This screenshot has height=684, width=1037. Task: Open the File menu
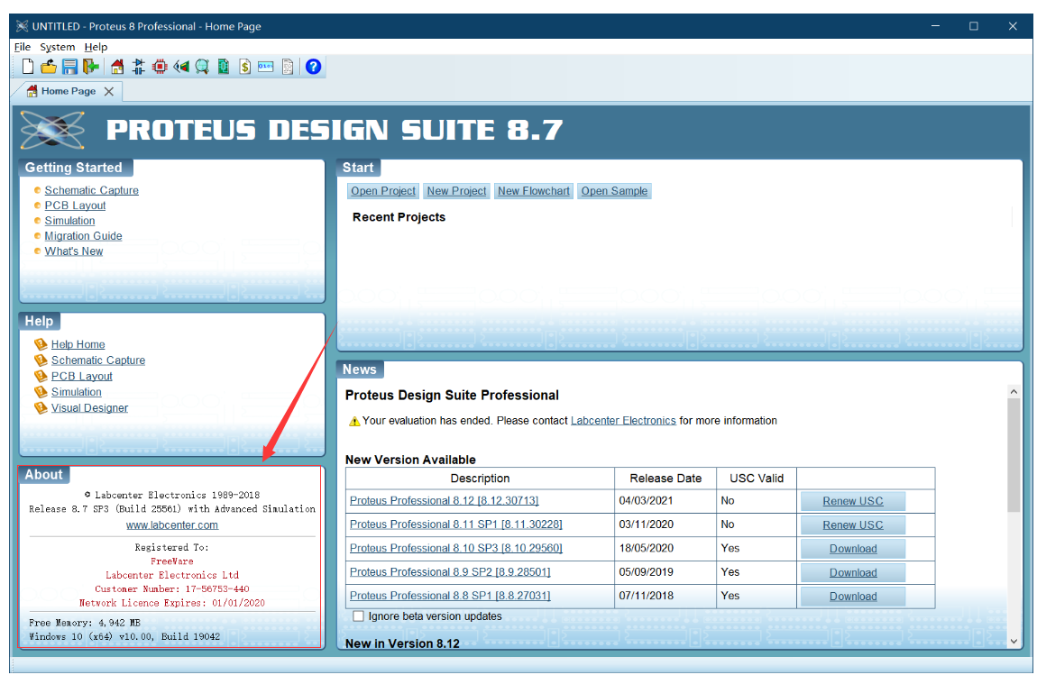23,47
